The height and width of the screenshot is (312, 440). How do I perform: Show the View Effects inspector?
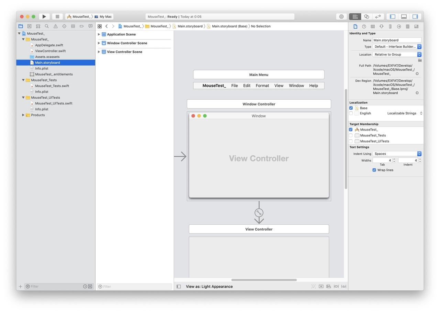pos(416,26)
